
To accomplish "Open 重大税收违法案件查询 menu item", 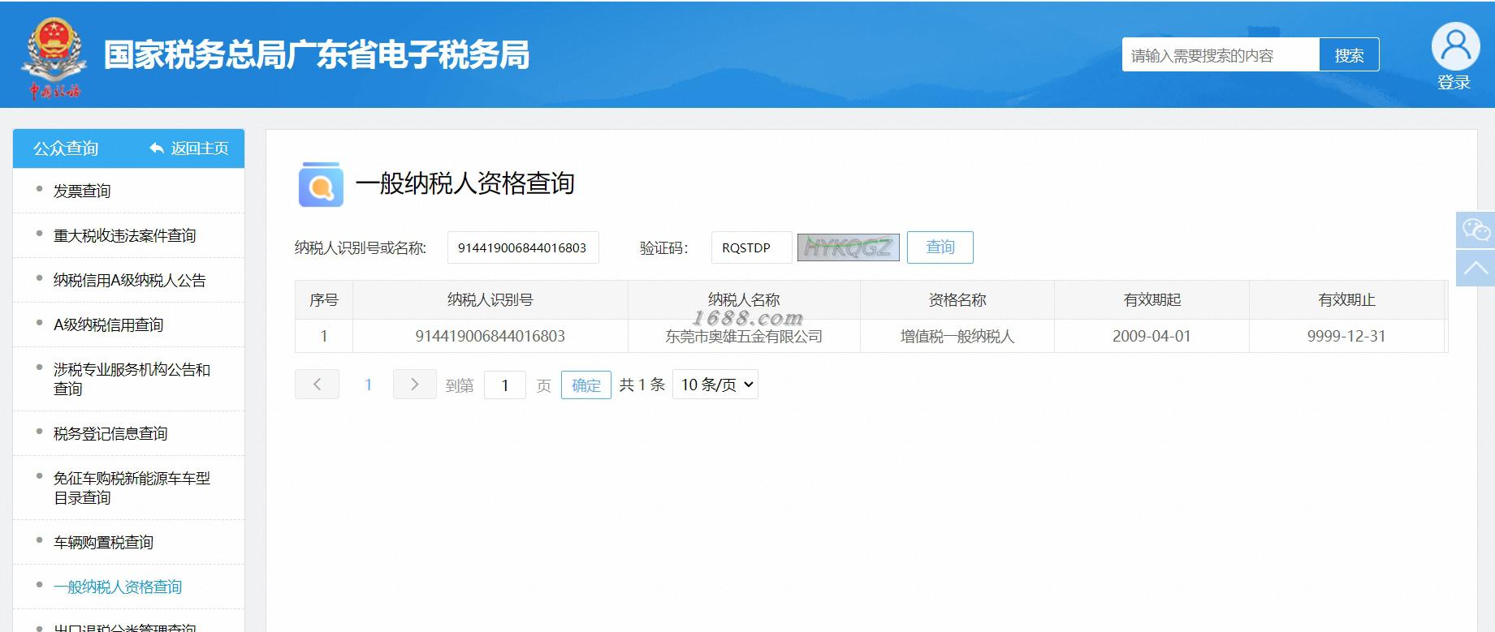I will pos(124,235).
